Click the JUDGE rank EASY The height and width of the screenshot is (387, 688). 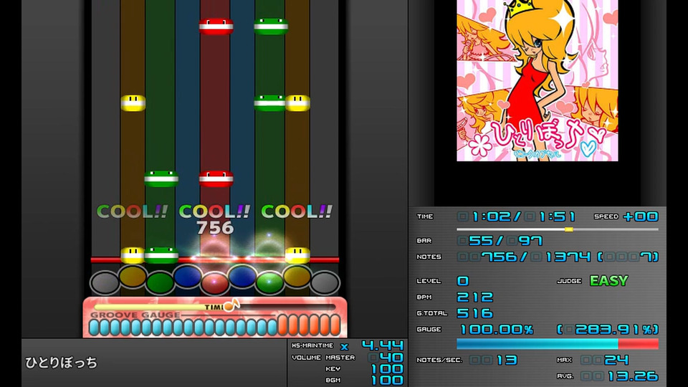(608, 280)
